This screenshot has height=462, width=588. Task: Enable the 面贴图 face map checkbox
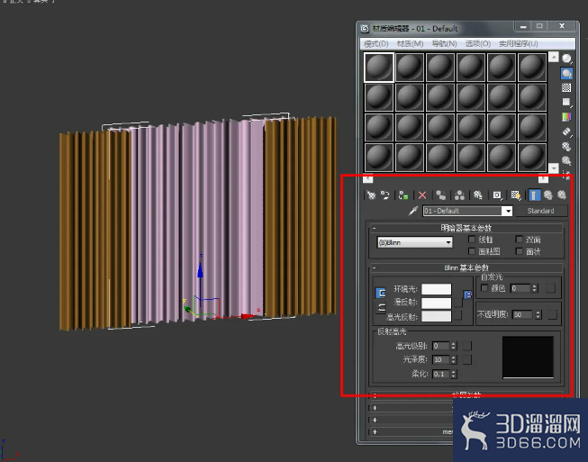[472, 251]
